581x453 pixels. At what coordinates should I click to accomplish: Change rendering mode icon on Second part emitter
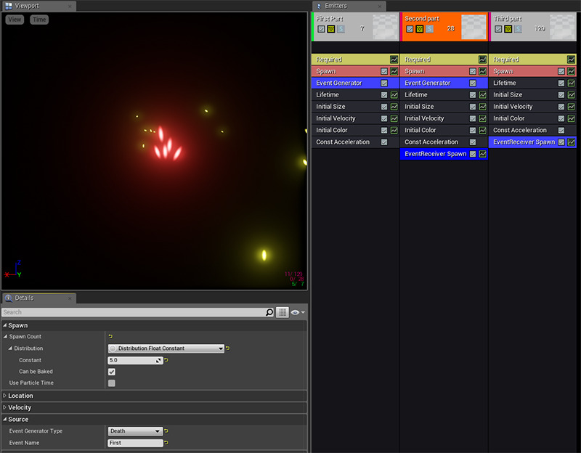pos(419,29)
